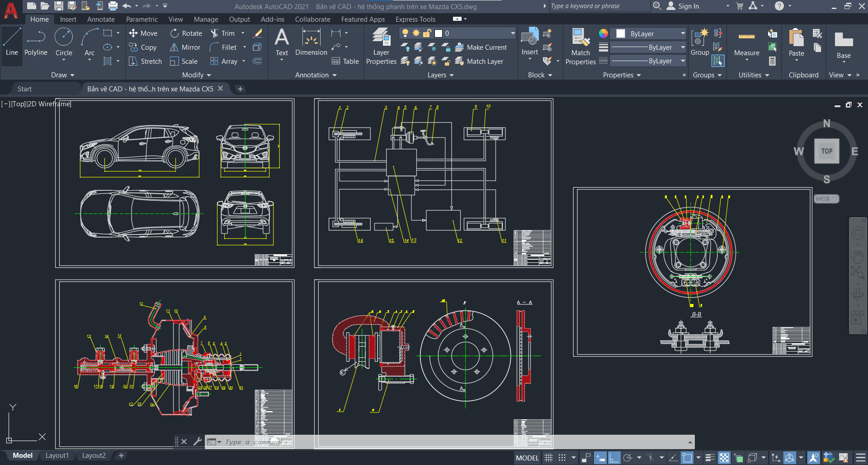Toggle dynamic input in status bar
This screenshot has width=868, height=465.
600,458
